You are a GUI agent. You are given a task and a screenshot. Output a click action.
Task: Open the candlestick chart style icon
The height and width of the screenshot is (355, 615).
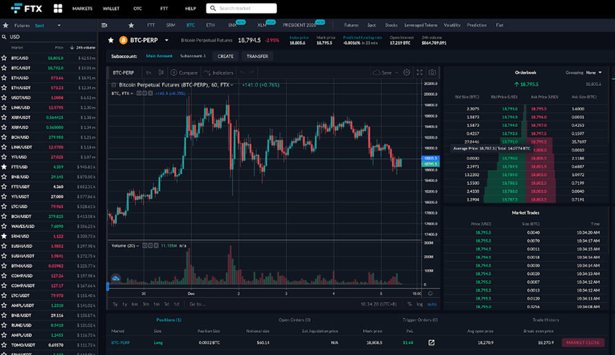[x=161, y=73]
